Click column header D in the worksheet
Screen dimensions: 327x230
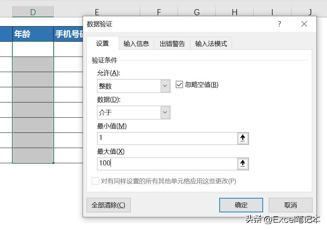click(33, 12)
